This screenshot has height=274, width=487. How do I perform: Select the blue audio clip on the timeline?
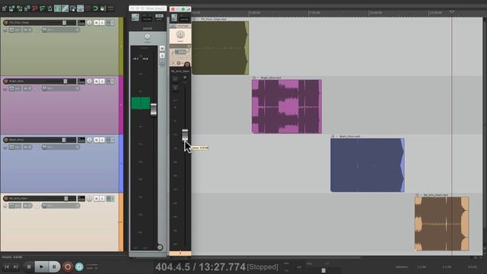(368, 165)
